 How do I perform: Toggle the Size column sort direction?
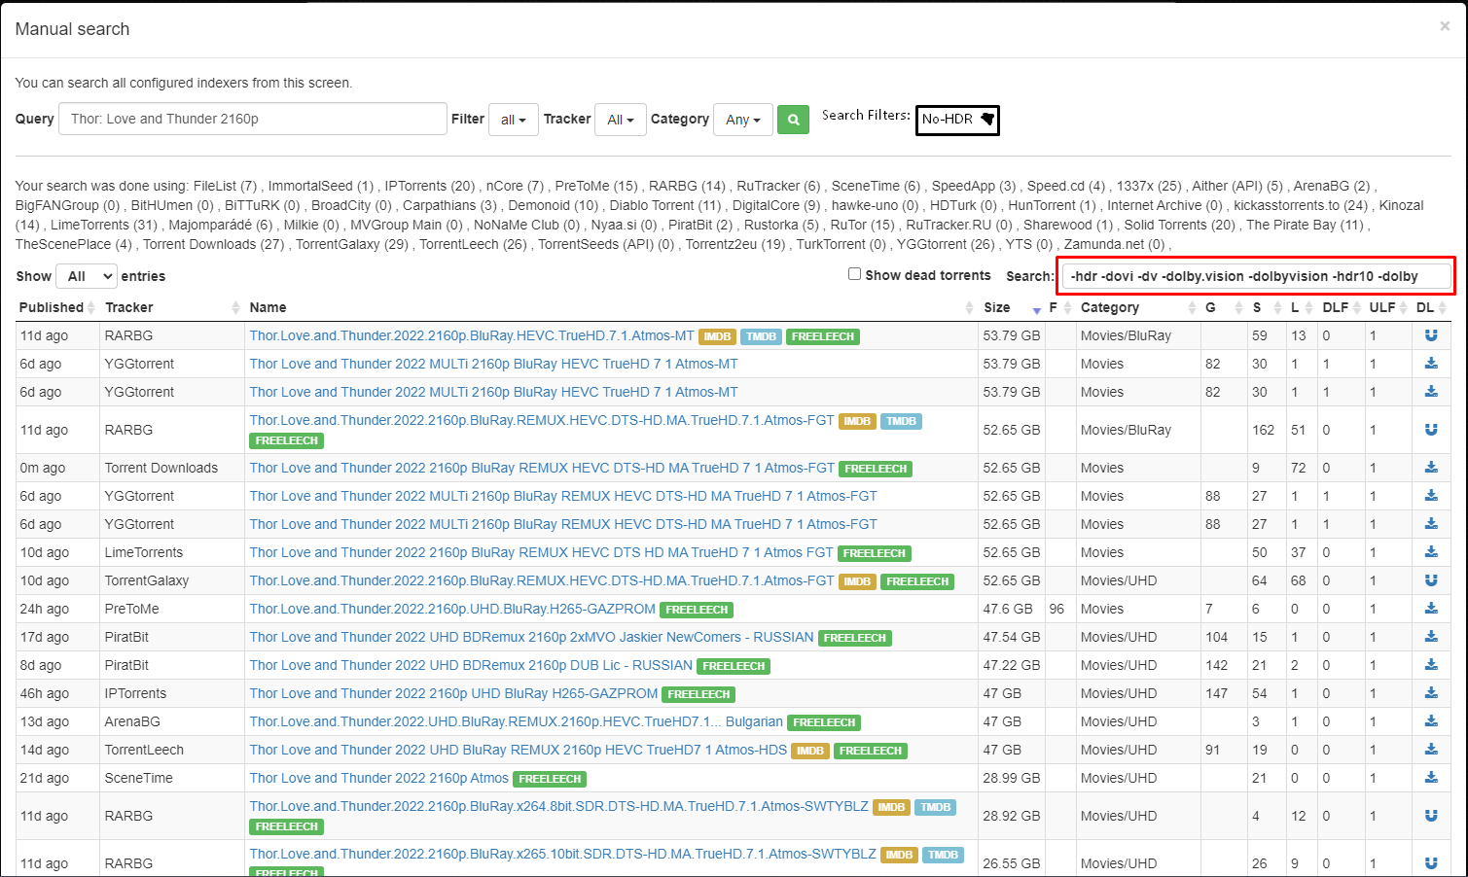coord(1036,309)
